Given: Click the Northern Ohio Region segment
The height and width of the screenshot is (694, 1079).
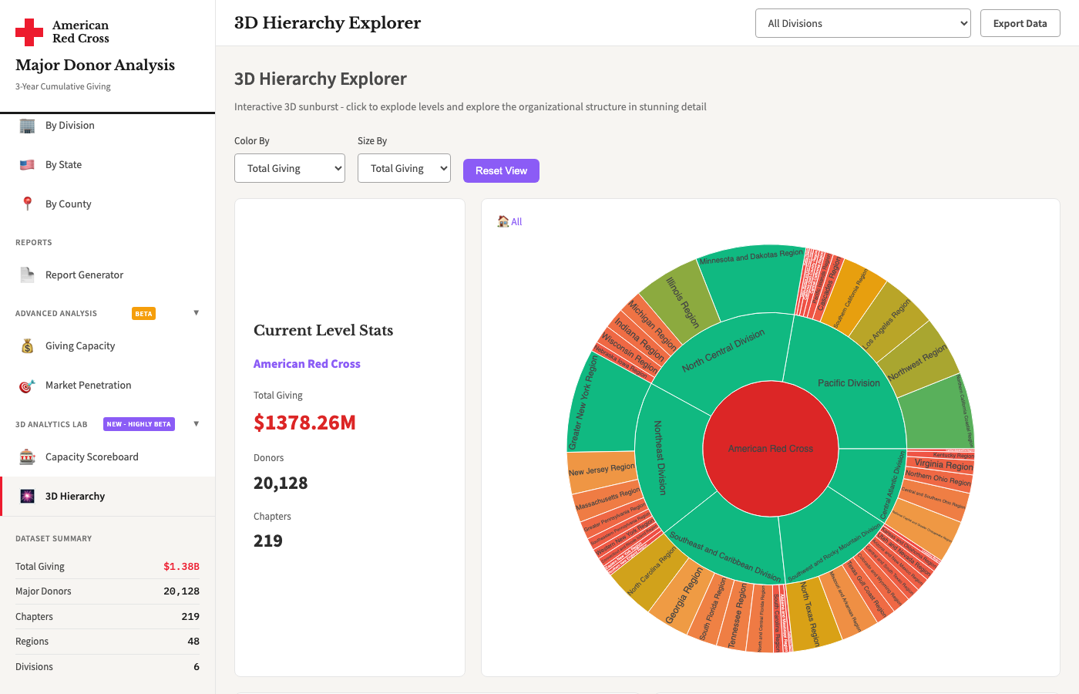Looking at the screenshot, I should coord(938,478).
